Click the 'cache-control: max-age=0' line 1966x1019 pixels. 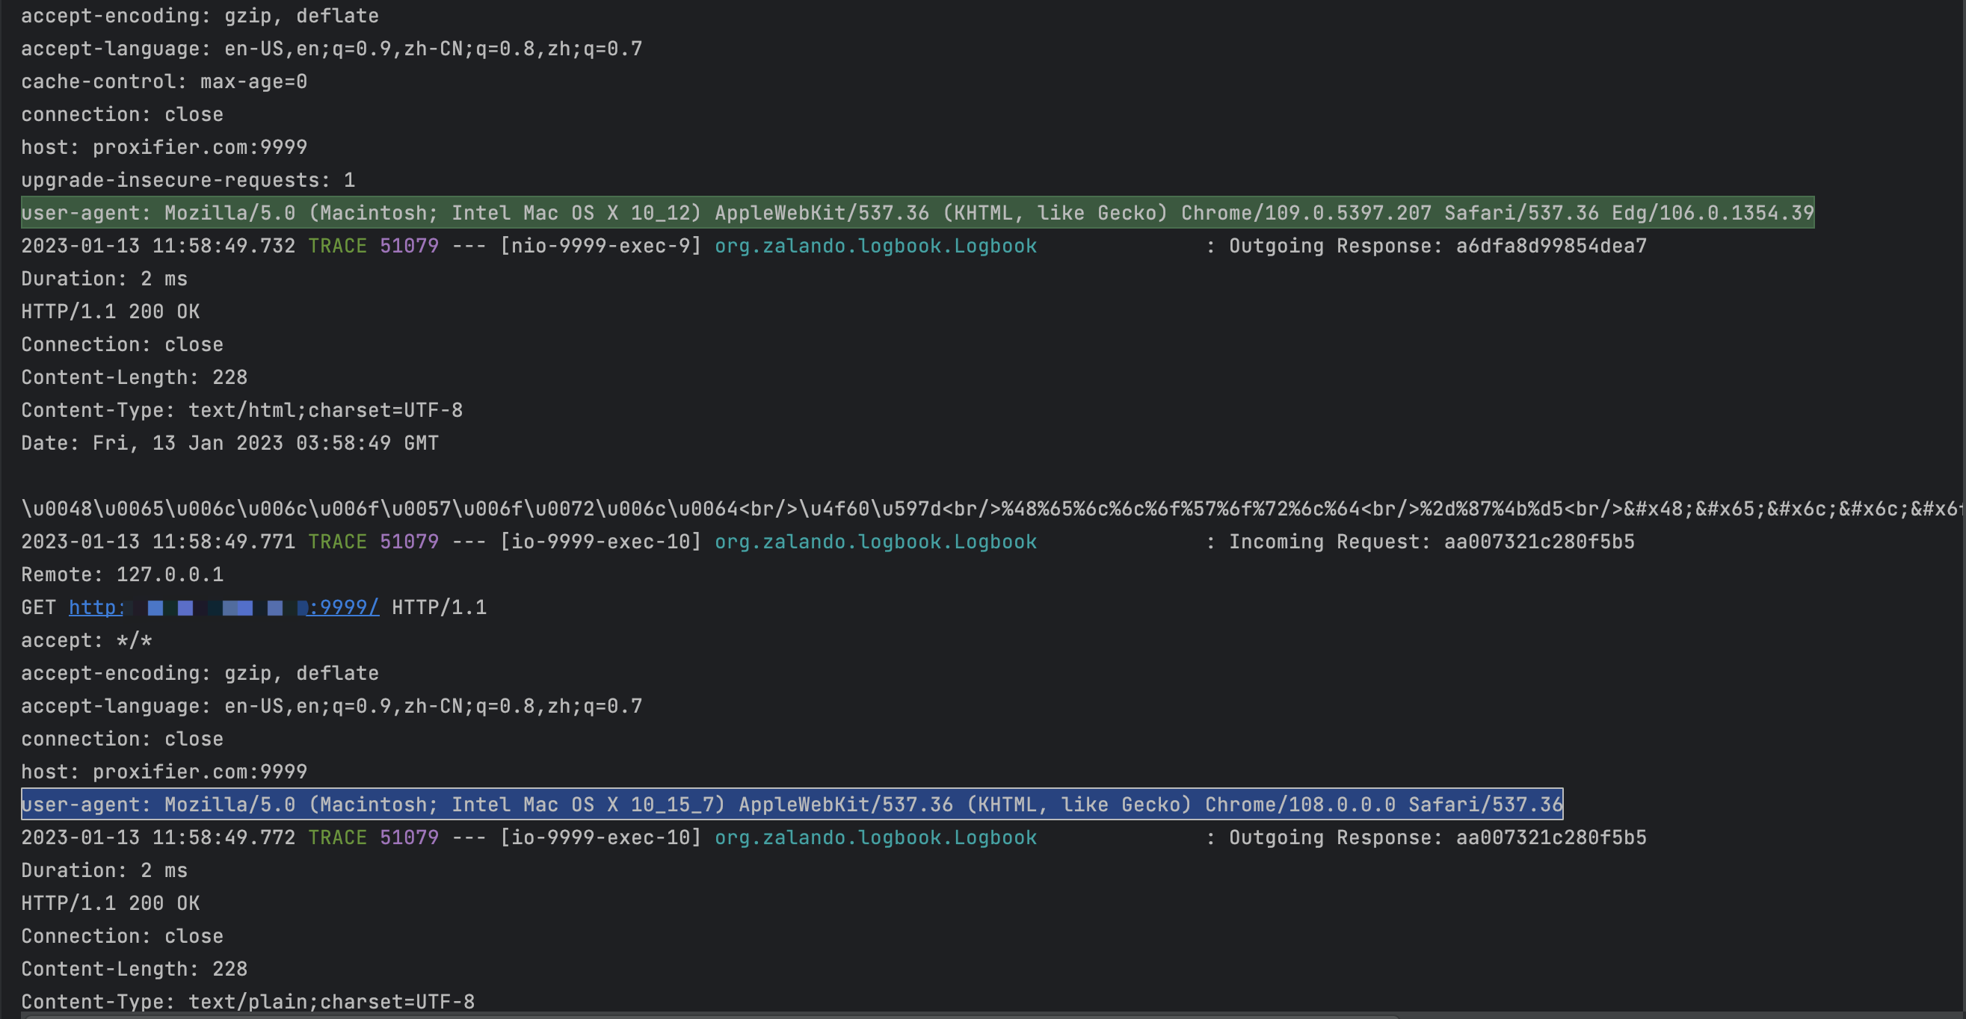(164, 81)
